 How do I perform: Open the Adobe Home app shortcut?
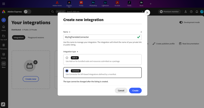pyautogui.click(x=57, y=4)
